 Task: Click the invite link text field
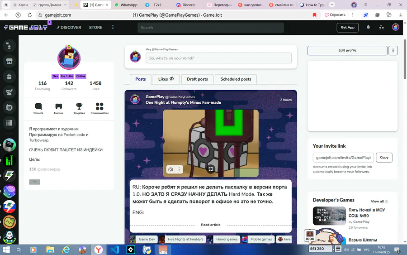(x=343, y=158)
